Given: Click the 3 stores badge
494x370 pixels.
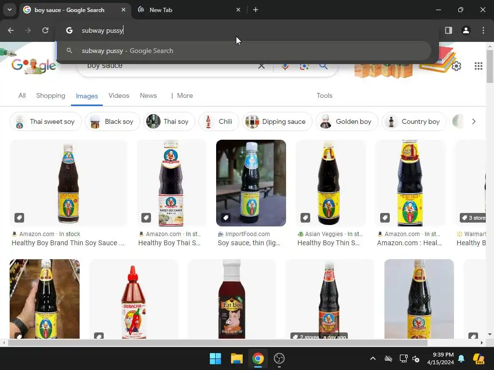Looking at the screenshot, I should 473,218.
